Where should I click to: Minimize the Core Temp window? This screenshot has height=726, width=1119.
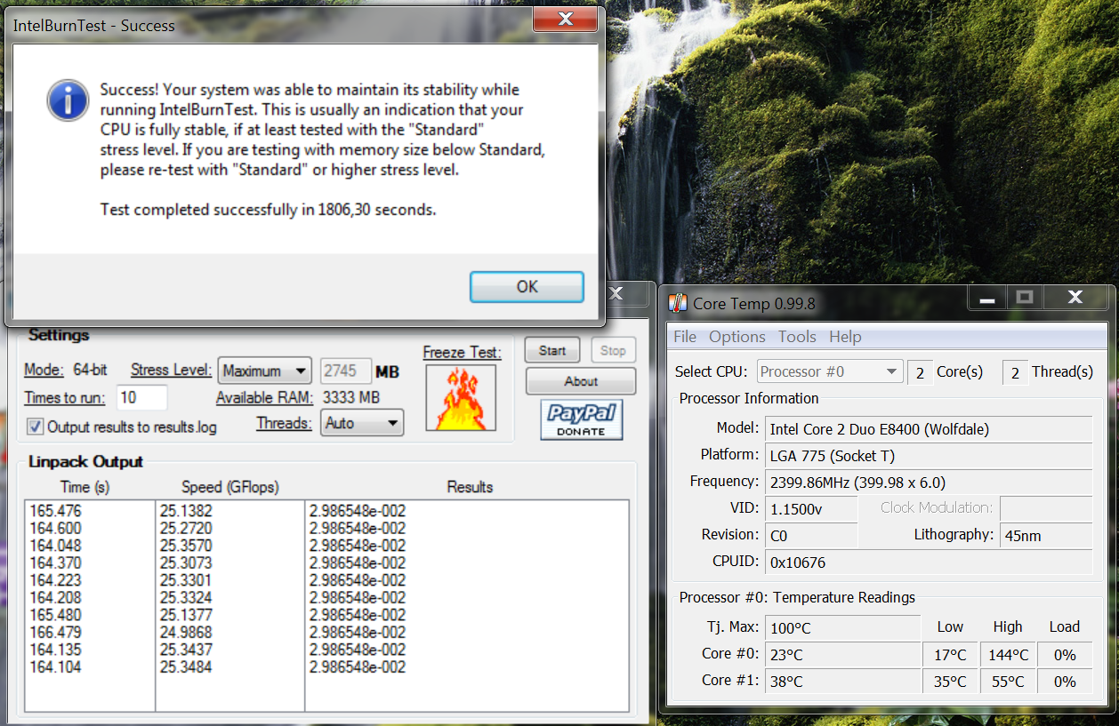986,299
